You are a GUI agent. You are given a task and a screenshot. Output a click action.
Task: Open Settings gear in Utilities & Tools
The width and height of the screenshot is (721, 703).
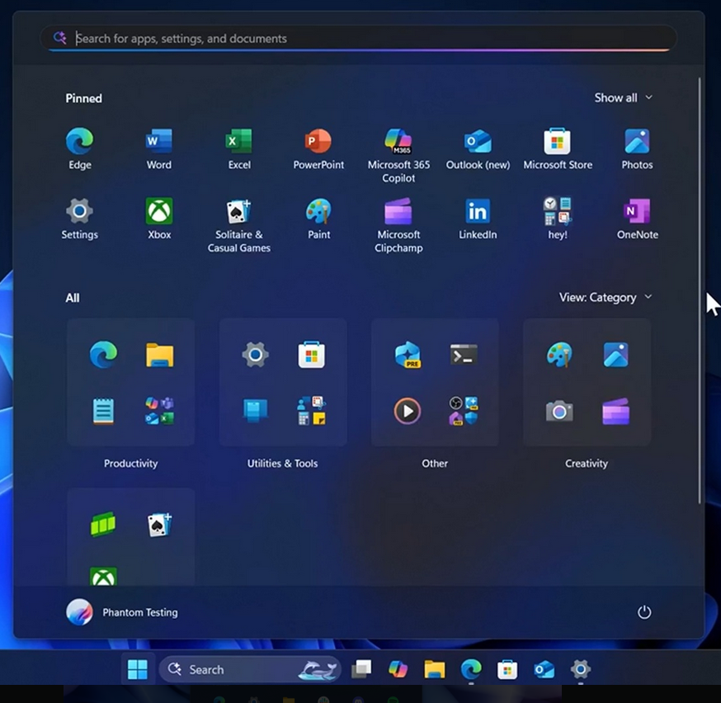tap(255, 354)
